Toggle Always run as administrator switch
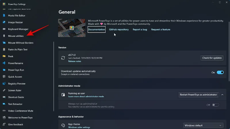Image resolution: width=230 pixels, height=129 pixels. 215,105
